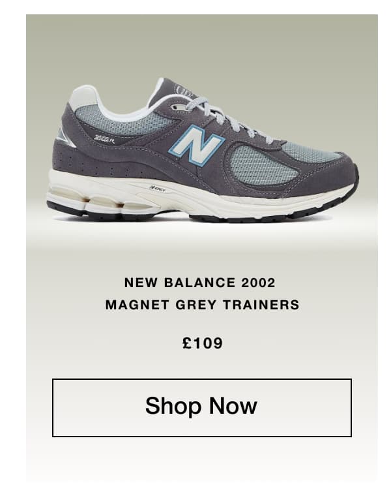Click the £109 price label
This screenshot has width=391, height=496.
tap(203, 343)
